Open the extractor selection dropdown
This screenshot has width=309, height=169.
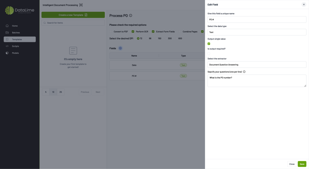257,65
